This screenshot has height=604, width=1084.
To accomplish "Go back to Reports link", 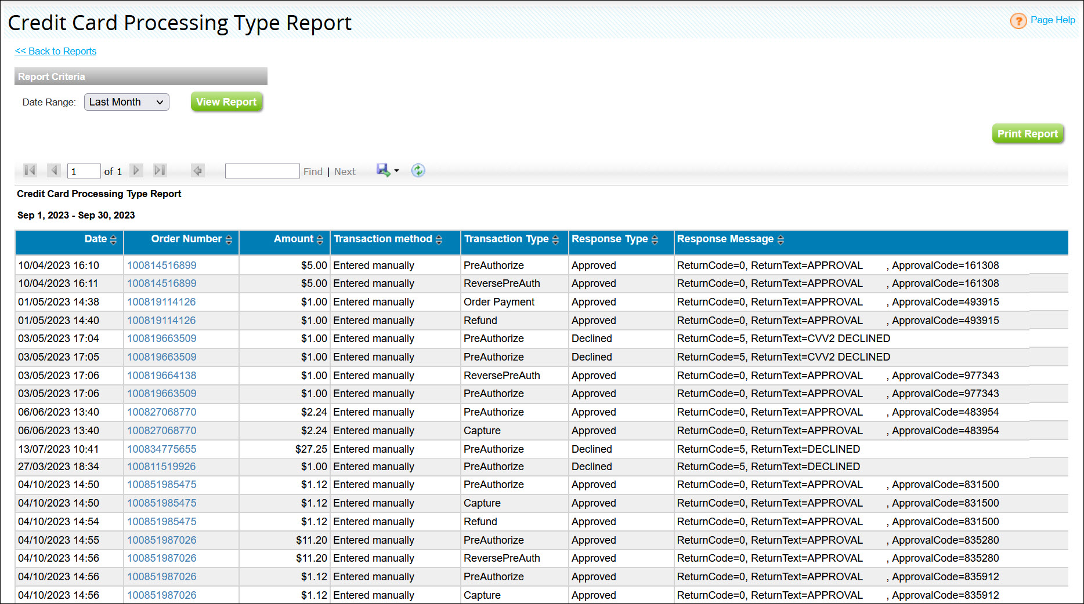I will 56,51.
